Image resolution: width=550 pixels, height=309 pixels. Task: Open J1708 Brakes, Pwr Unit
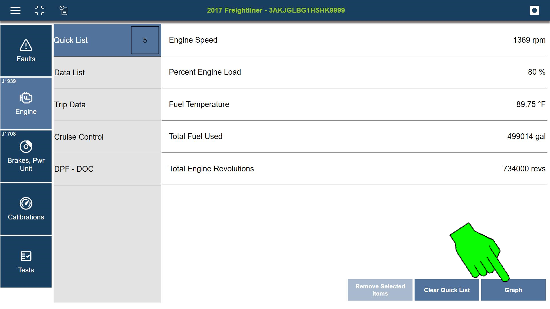click(x=26, y=156)
